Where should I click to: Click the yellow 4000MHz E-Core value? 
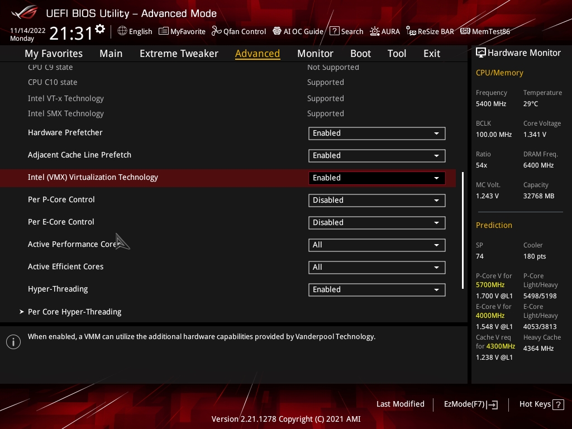(490, 316)
